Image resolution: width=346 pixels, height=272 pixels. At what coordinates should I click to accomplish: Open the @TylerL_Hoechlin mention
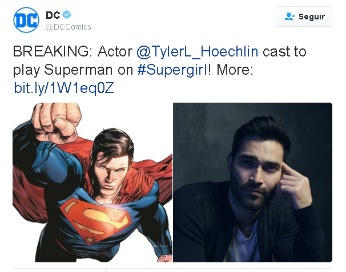click(x=197, y=51)
